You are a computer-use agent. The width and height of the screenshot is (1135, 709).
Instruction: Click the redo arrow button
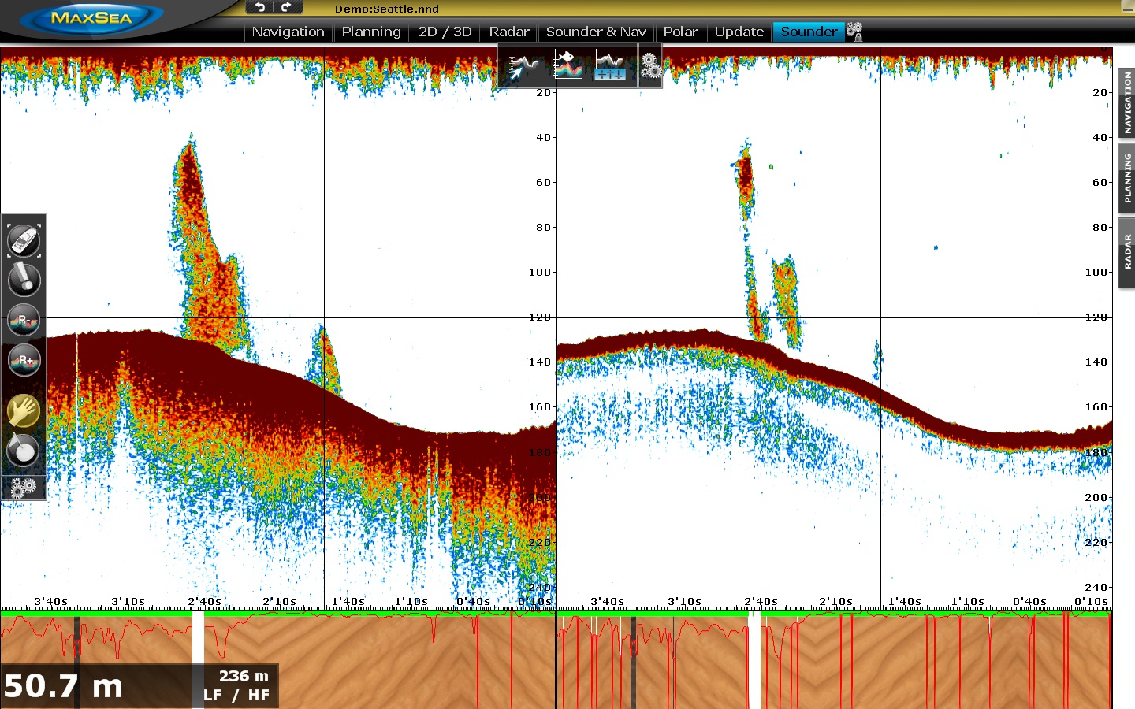click(x=287, y=7)
